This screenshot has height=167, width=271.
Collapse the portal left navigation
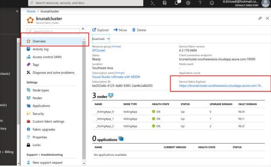click(x=17, y=11)
